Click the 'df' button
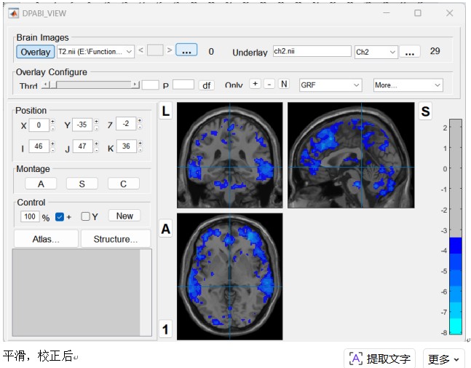This screenshot has height=368, width=471. [207, 85]
